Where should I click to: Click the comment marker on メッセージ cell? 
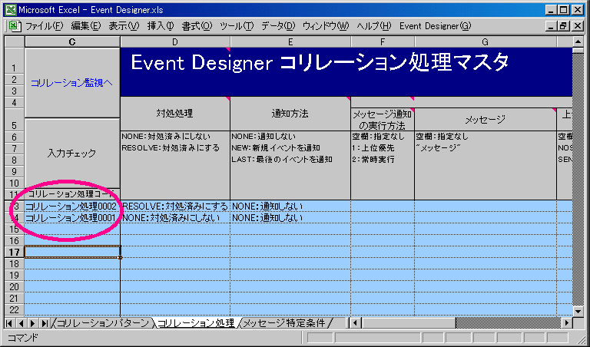pos(554,110)
